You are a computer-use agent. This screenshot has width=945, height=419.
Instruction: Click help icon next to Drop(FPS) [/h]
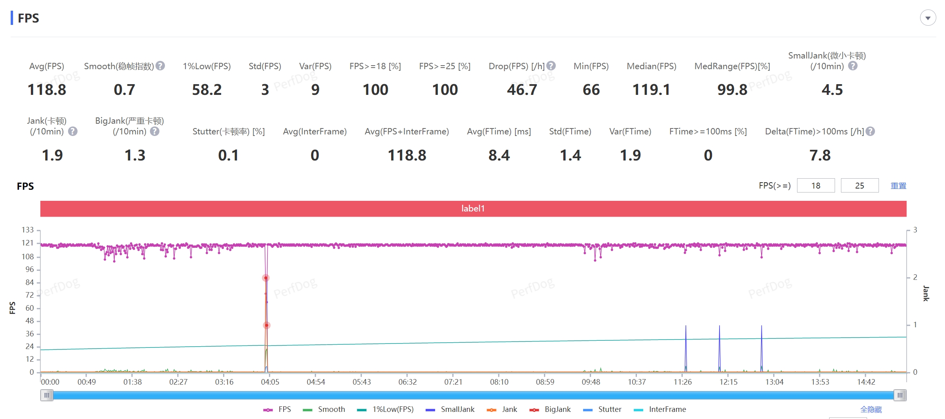[551, 66]
